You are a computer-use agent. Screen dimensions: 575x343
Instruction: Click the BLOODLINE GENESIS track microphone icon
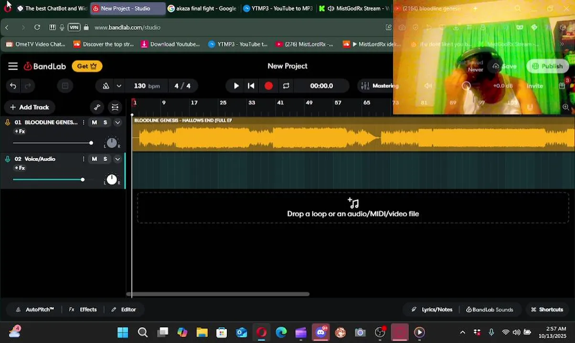coord(8,122)
